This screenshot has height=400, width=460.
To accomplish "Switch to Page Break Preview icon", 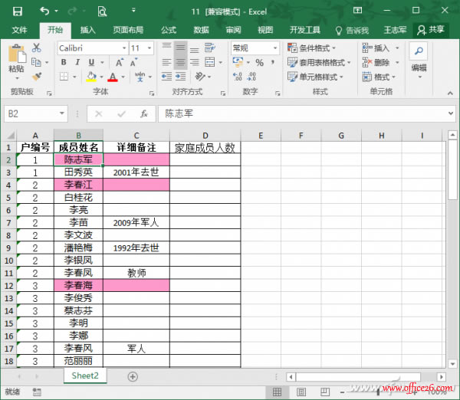I will 325,392.
